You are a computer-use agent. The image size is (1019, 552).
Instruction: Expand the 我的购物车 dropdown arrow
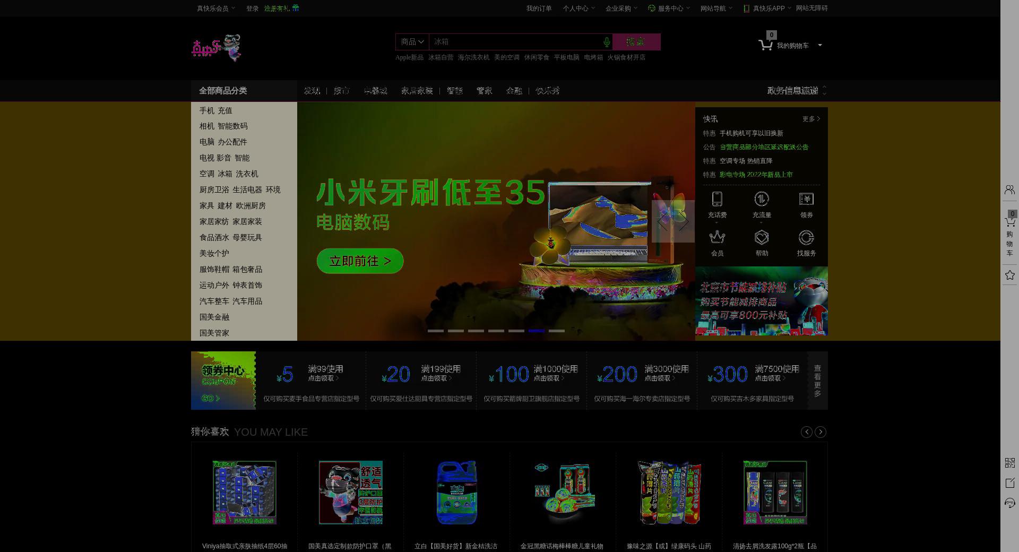(x=820, y=46)
